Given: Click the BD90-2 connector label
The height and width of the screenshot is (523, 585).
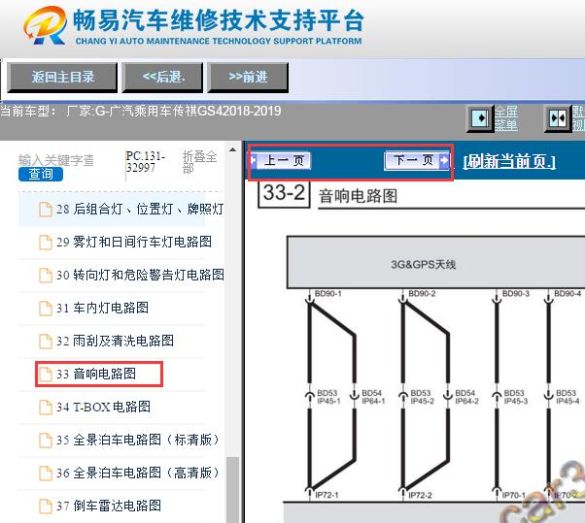Looking at the screenshot, I should point(422,294).
